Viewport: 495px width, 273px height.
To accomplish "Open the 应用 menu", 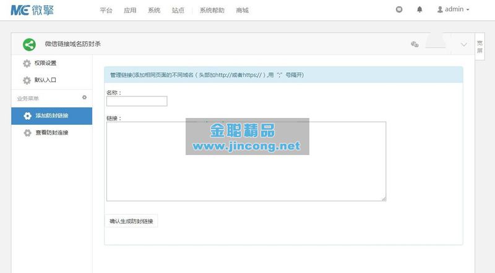I will (130, 10).
